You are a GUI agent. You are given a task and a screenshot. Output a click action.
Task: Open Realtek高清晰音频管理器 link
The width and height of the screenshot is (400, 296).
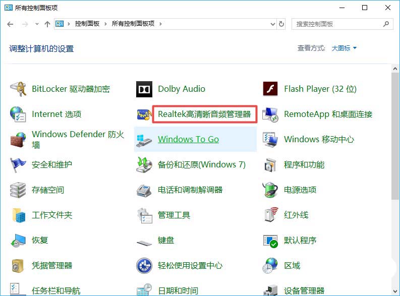coord(204,114)
